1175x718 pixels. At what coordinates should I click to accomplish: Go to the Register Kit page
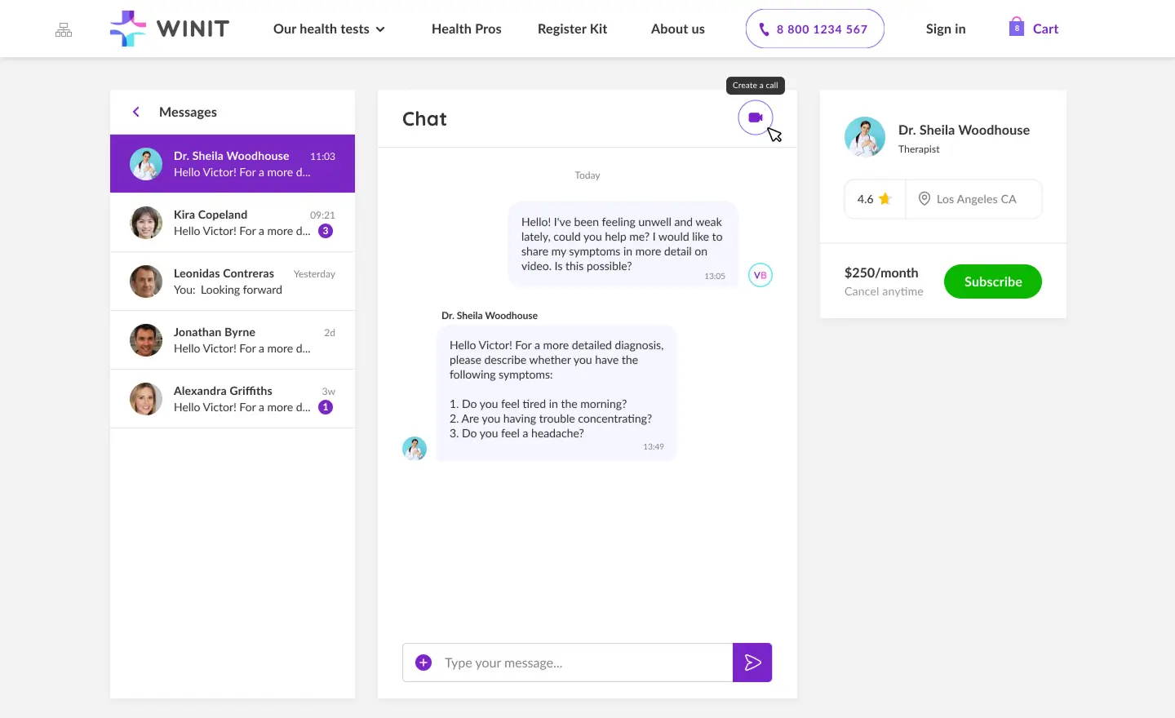[x=572, y=29]
